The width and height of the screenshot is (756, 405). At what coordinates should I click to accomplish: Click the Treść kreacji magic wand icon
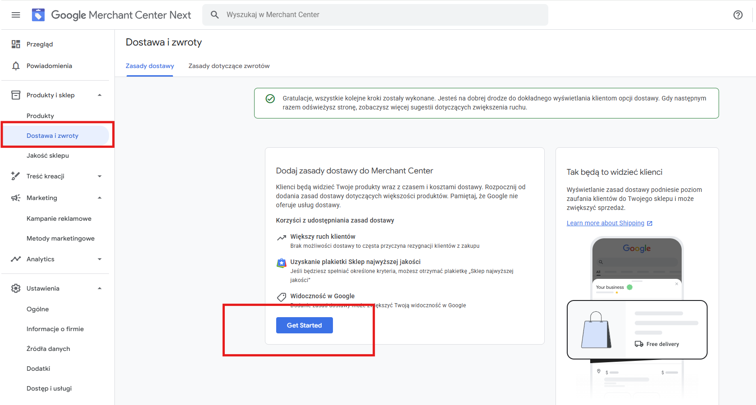coord(16,176)
